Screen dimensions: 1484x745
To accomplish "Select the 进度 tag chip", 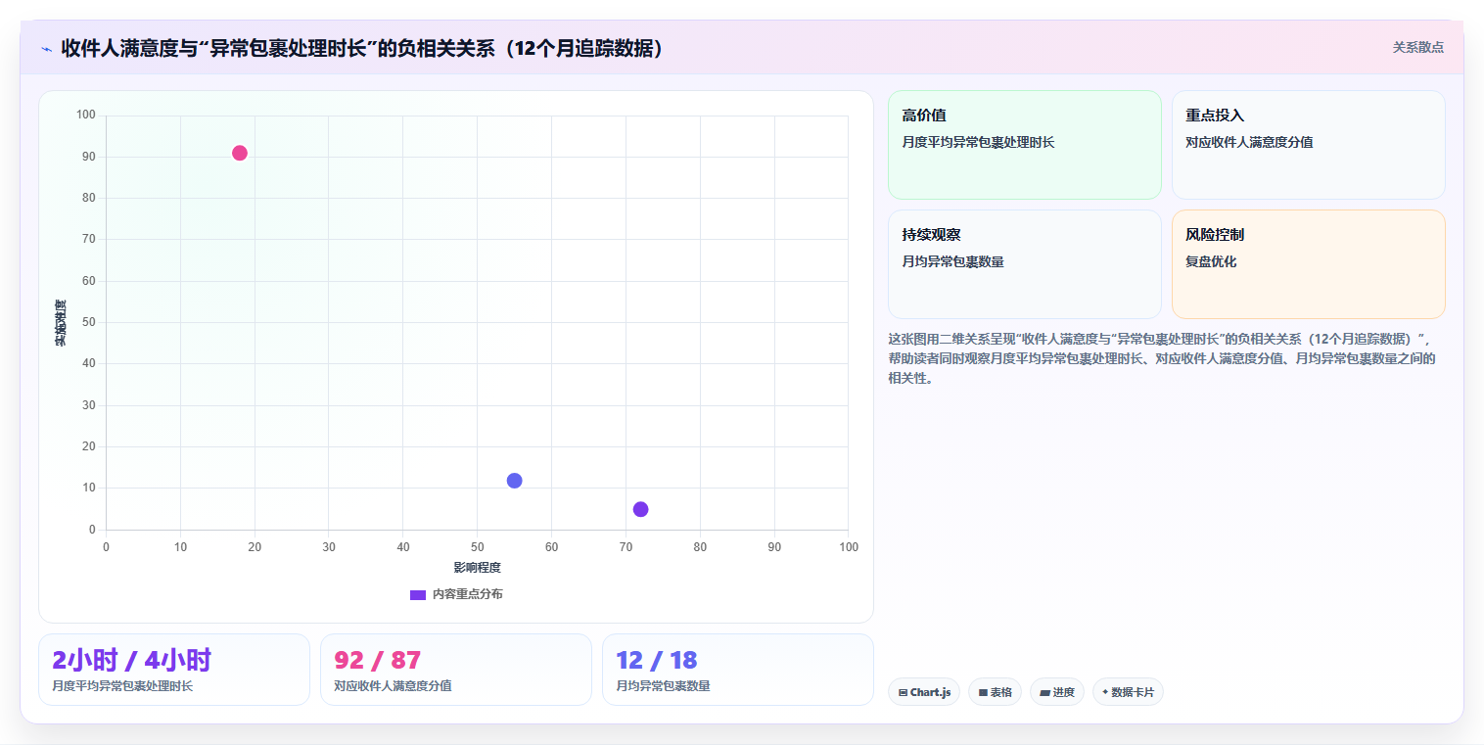I will tap(1057, 692).
